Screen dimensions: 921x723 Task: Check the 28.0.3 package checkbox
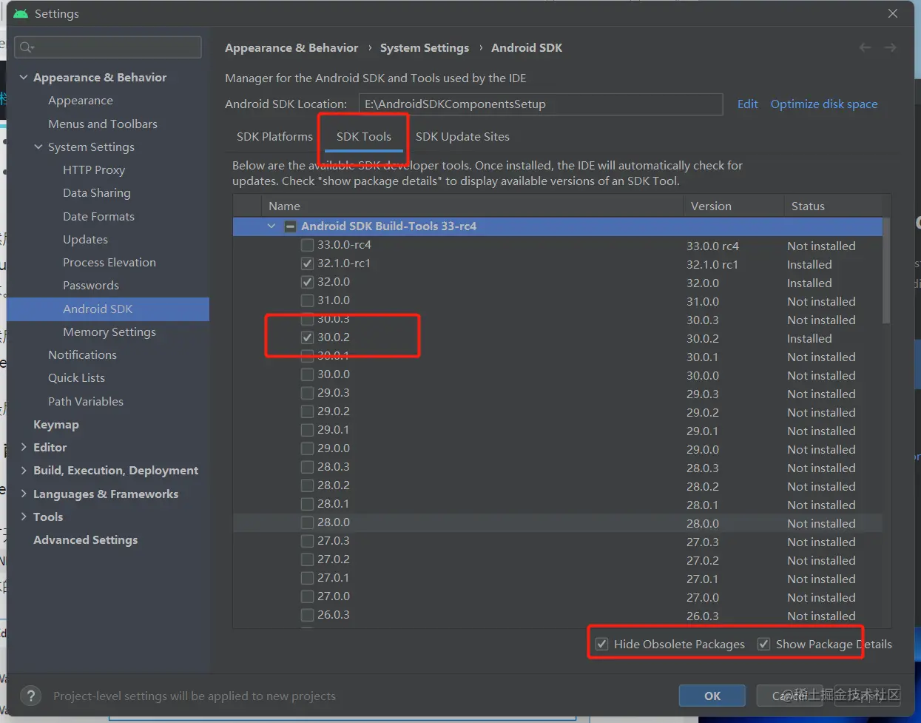tap(307, 467)
